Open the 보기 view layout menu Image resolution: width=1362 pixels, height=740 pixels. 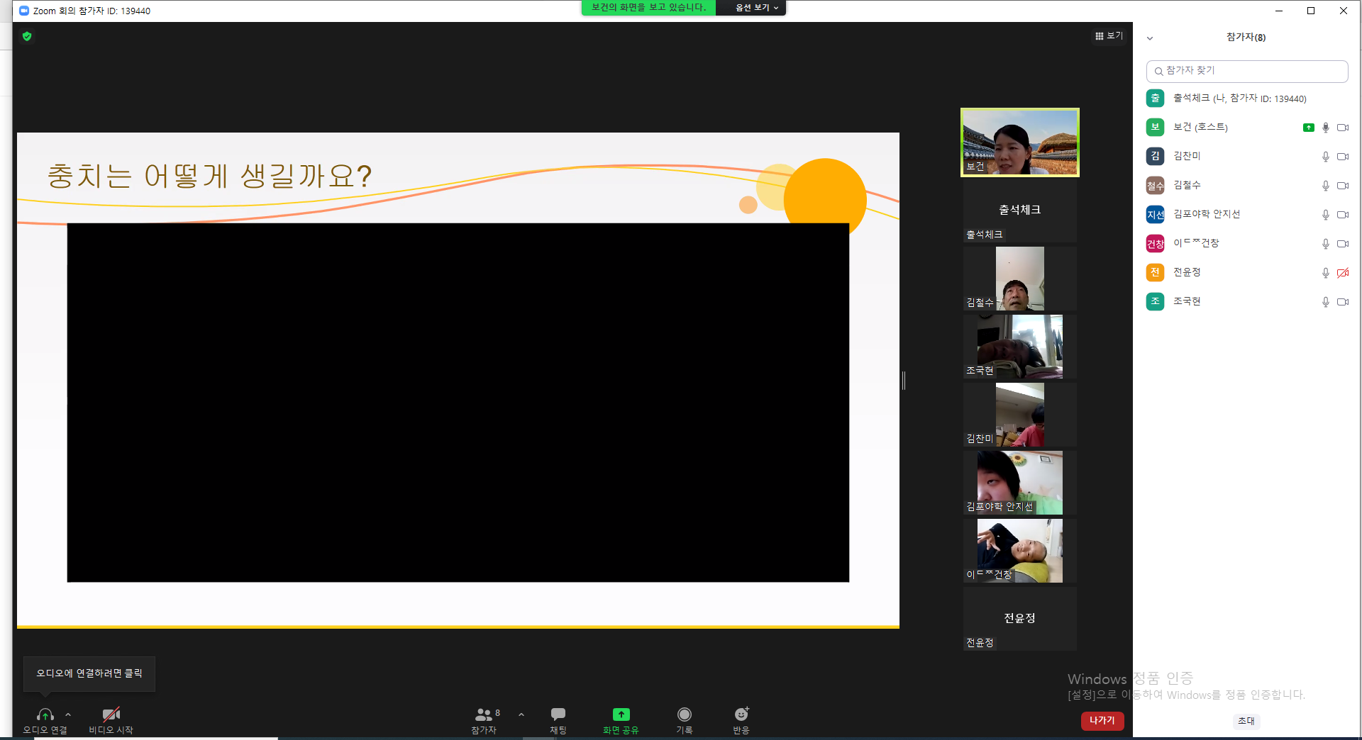tap(1109, 36)
